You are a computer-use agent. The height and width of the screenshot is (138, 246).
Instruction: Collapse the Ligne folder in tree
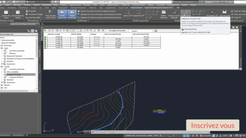click(2, 48)
